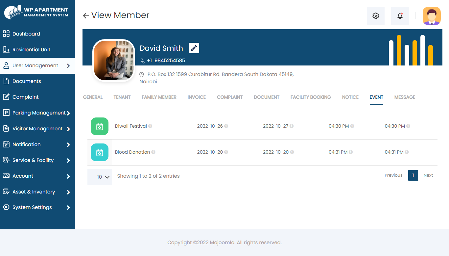Click the back arrow beside View Member

(86, 16)
